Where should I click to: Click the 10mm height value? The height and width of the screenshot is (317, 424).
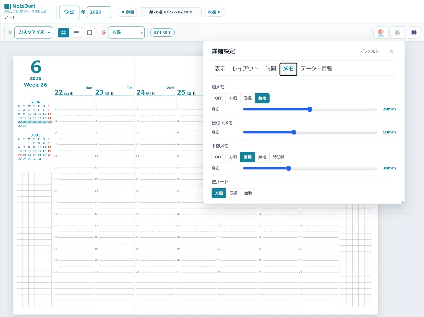tap(389, 132)
